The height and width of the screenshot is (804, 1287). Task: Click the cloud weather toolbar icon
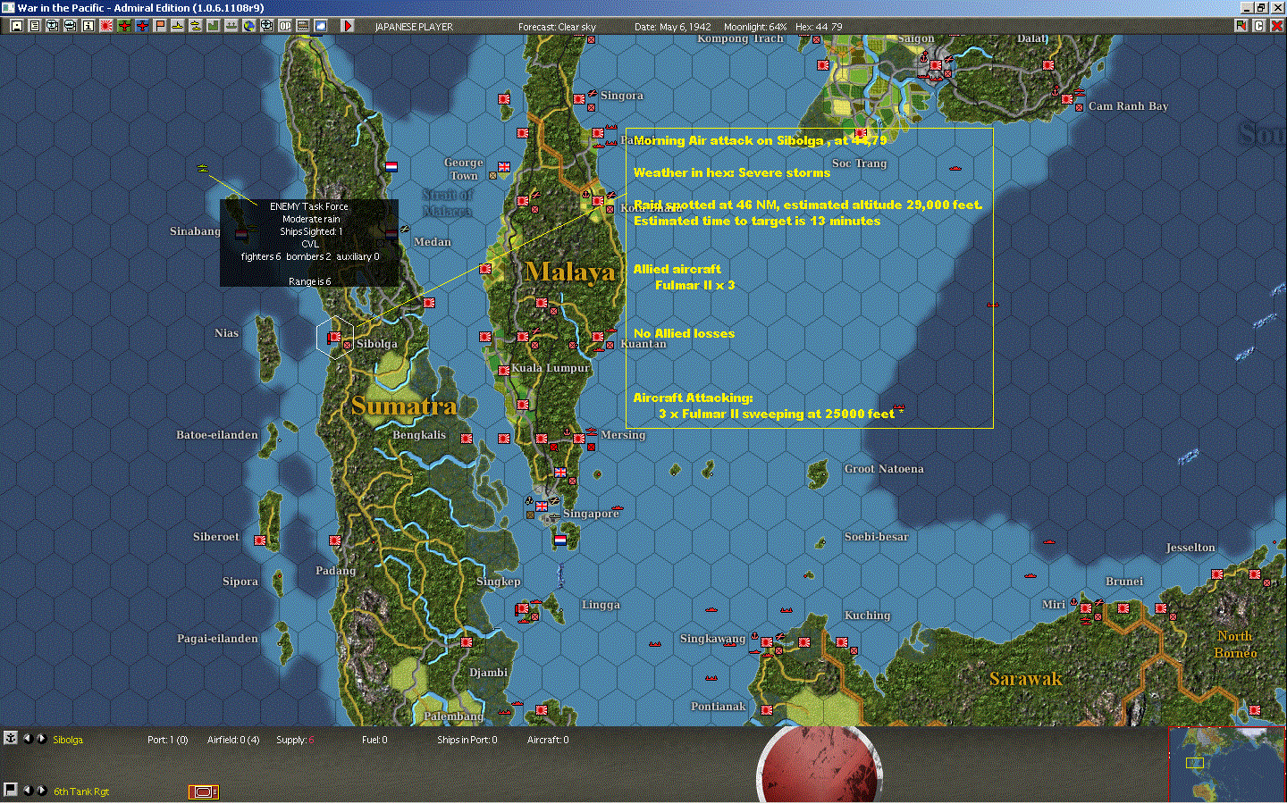pyautogui.click(x=320, y=26)
